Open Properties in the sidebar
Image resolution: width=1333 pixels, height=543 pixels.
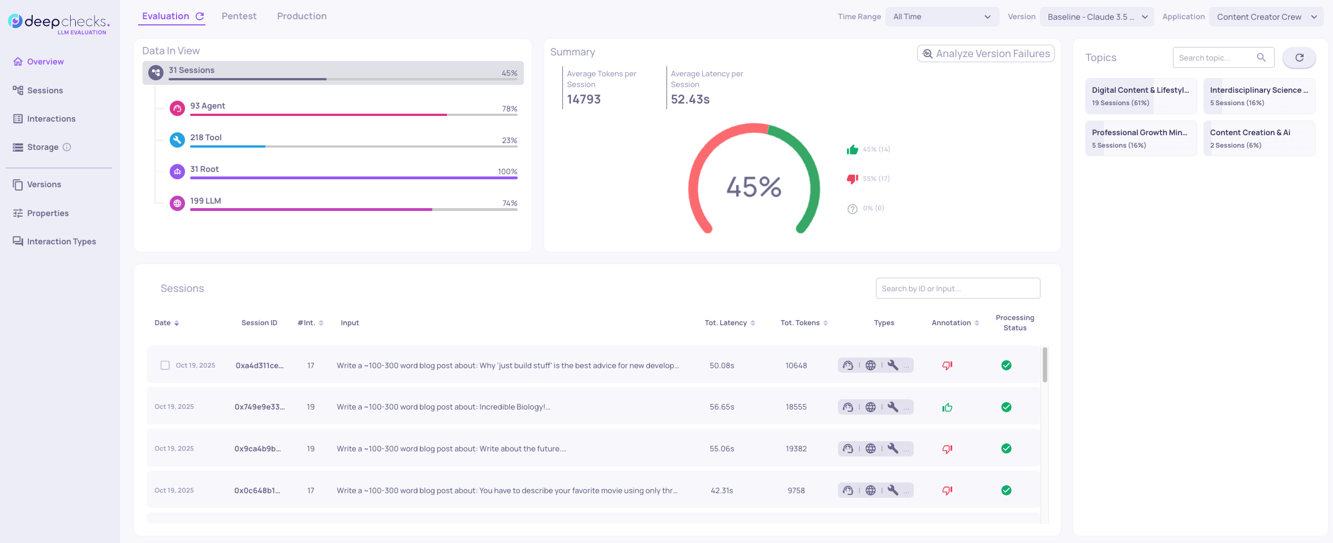(41, 213)
